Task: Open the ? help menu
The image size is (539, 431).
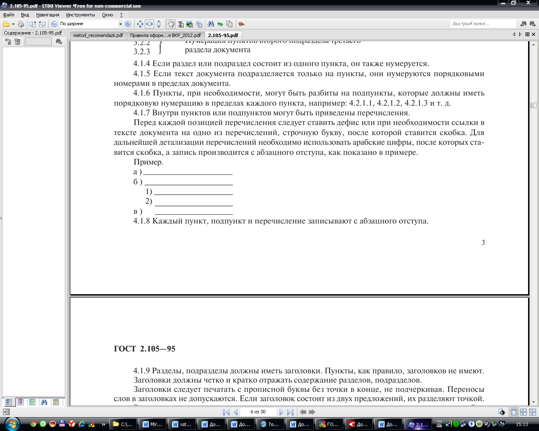Action: (x=121, y=15)
